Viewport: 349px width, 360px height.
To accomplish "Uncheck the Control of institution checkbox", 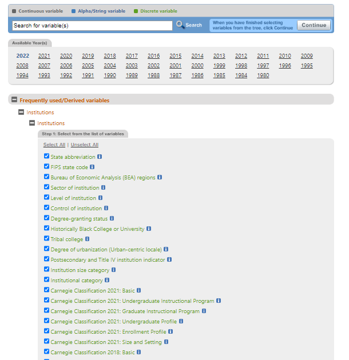I will click(x=46, y=208).
